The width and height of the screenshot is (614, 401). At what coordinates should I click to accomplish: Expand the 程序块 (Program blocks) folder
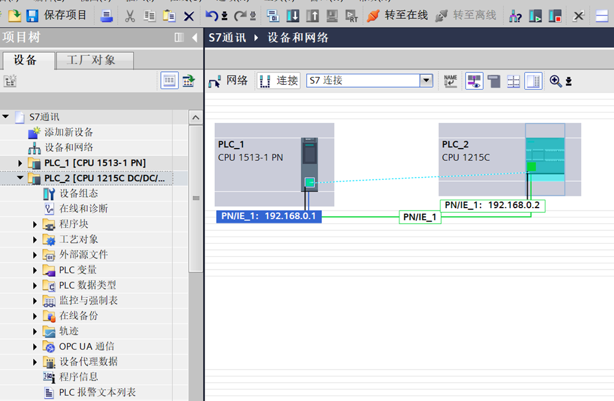(35, 224)
